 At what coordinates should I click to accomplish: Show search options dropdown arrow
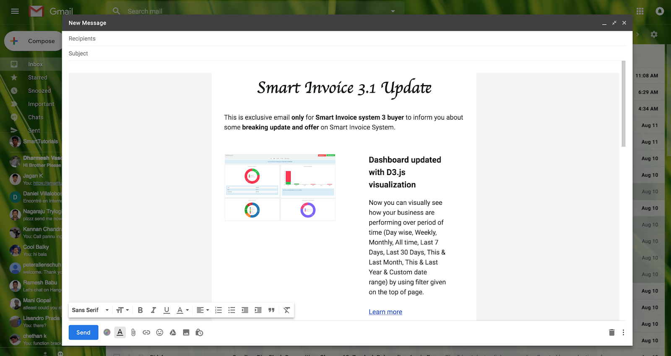(x=393, y=11)
